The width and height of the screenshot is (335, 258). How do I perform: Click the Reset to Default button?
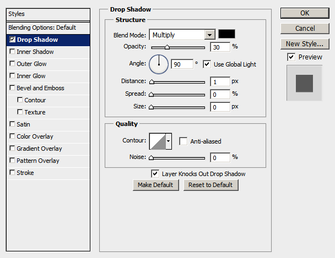[x=210, y=185]
